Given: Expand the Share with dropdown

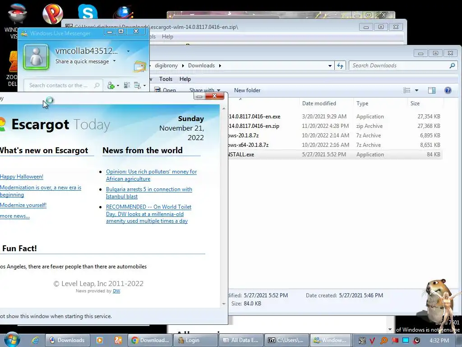Looking at the screenshot, I should (x=219, y=90).
